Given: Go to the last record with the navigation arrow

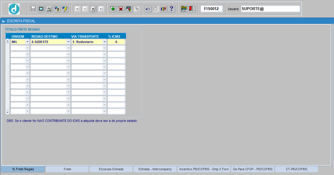Looking at the screenshot, I should pos(101,9).
